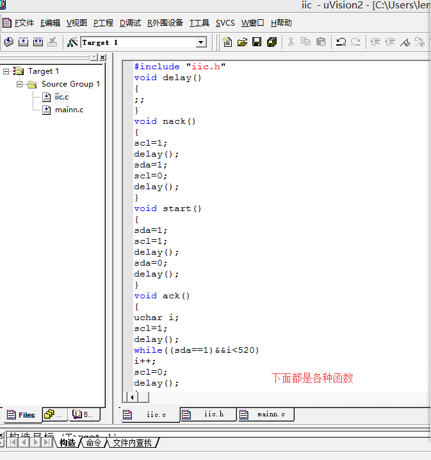Select mainn.c in the project tree
The image size is (431, 460).
pos(69,110)
